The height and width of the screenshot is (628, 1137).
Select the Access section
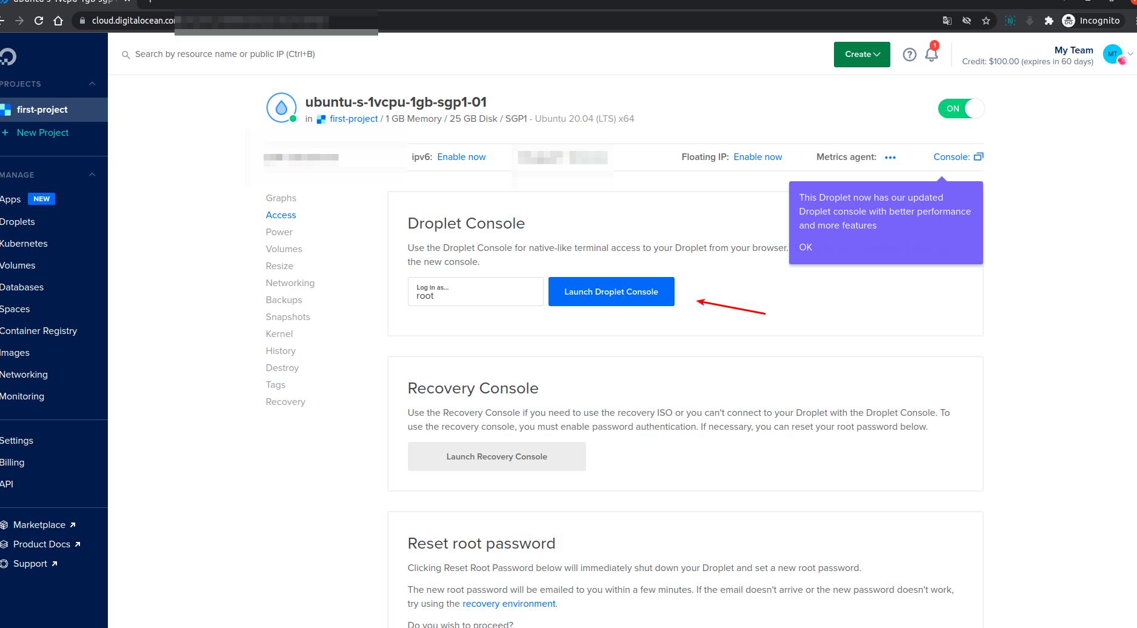tap(281, 215)
